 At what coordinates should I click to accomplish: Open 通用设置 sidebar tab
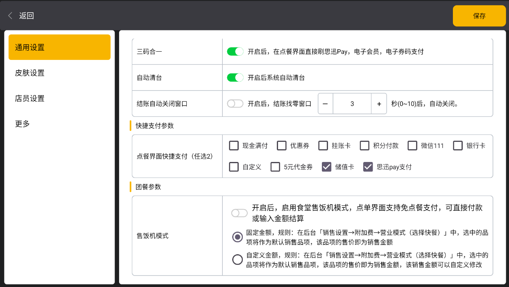point(59,47)
